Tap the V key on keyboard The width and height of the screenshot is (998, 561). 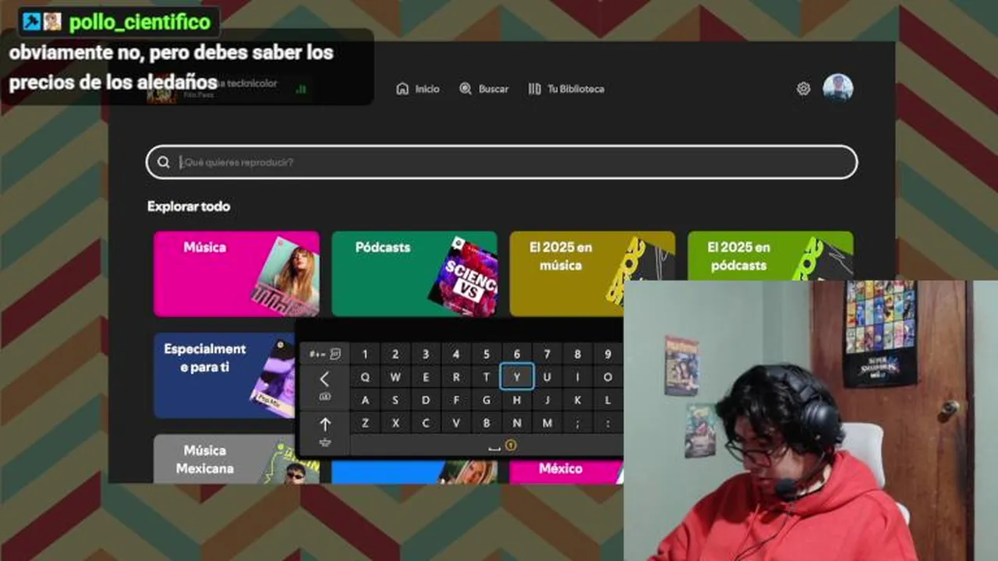pyautogui.click(x=456, y=423)
